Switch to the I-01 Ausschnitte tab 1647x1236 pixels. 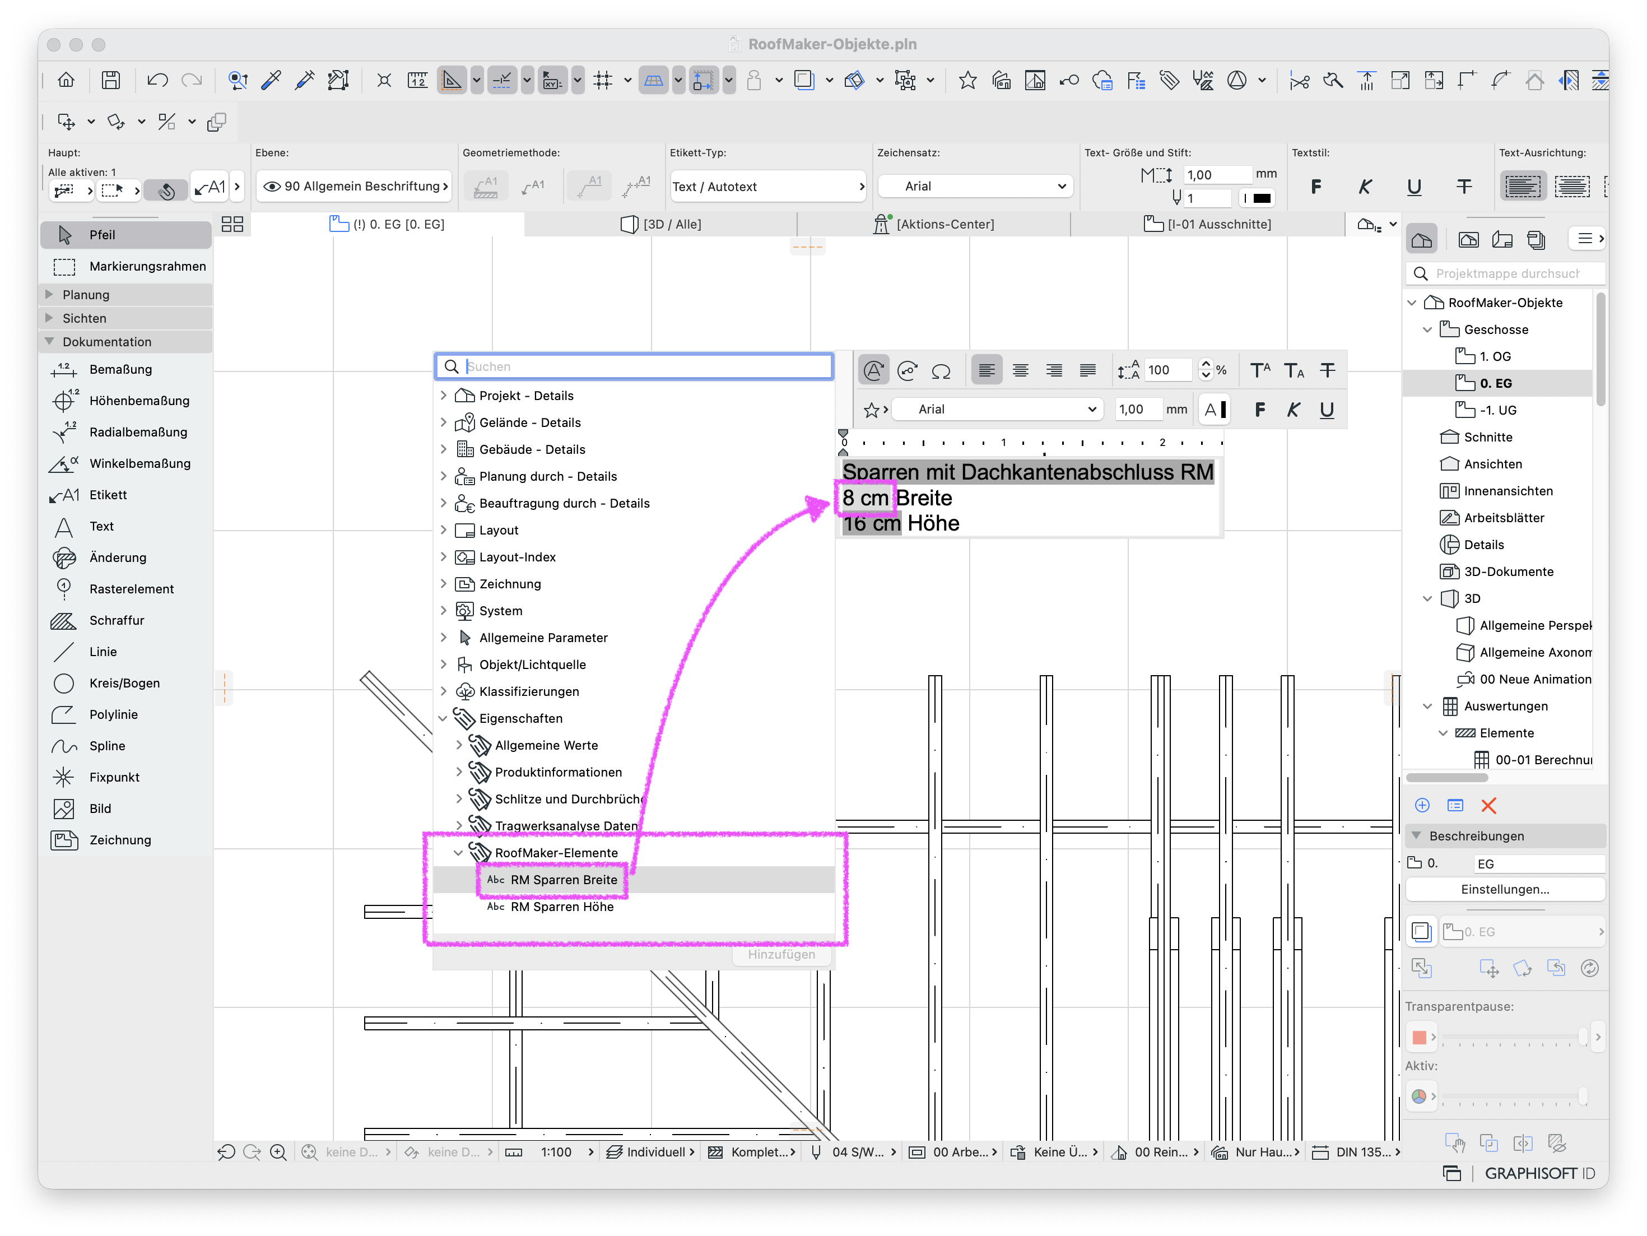click(1207, 224)
